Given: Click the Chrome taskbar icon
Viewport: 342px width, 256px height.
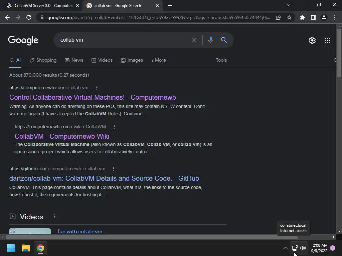Looking at the screenshot, I should click(40, 248).
